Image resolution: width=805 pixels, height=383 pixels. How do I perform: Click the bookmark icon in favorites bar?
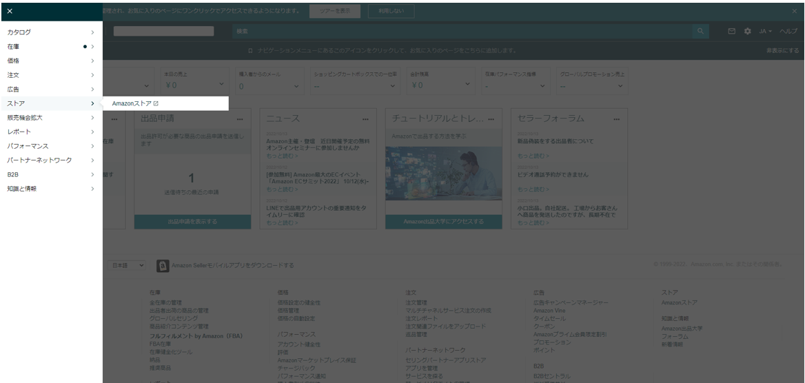click(250, 51)
